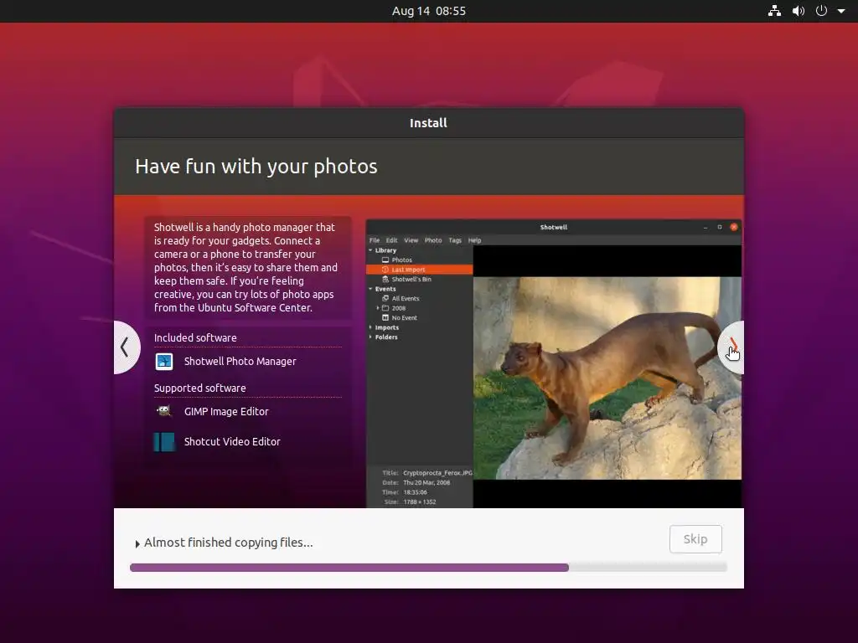The image size is (858, 643).
Task: Click the installation progress bar
Action: 428,568
